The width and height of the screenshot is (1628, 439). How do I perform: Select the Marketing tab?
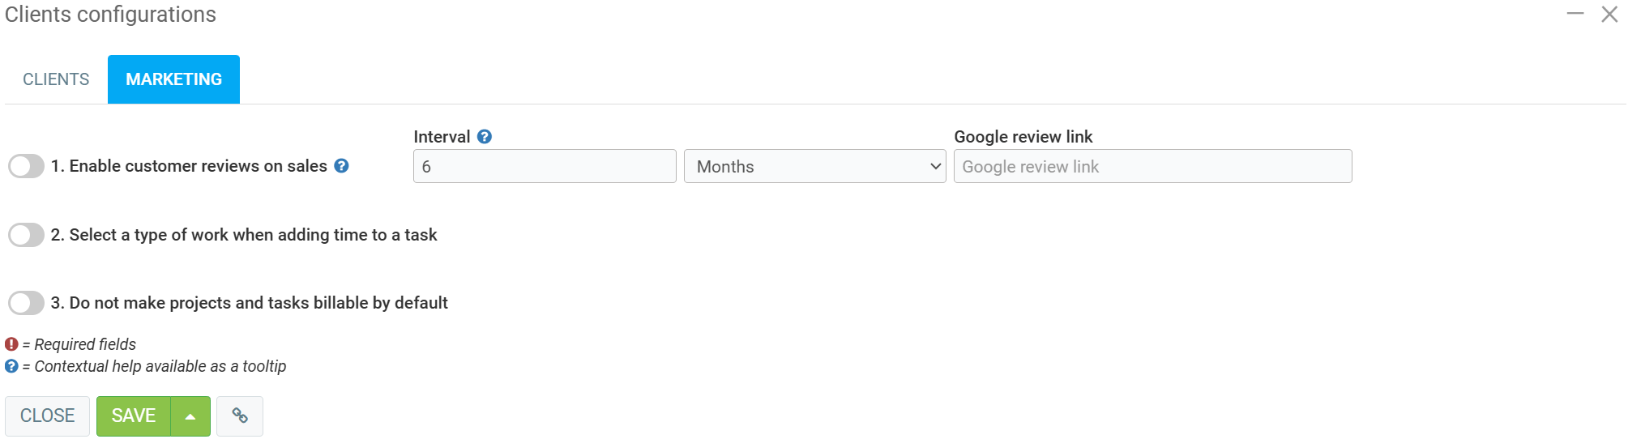click(x=173, y=79)
